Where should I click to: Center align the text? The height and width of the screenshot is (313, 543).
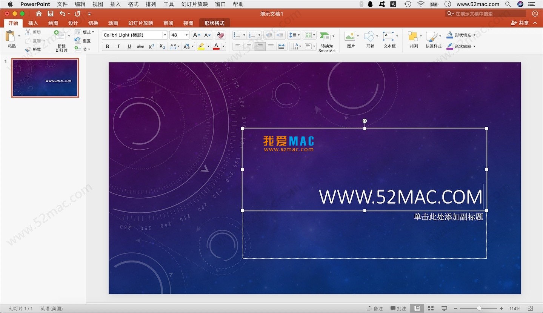249,46
